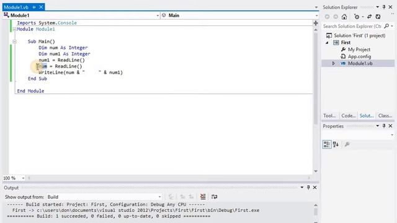This screenshot has height=223, width=397.
Task: Open Output window position dropdown arrow
Action: pos(302,187)
